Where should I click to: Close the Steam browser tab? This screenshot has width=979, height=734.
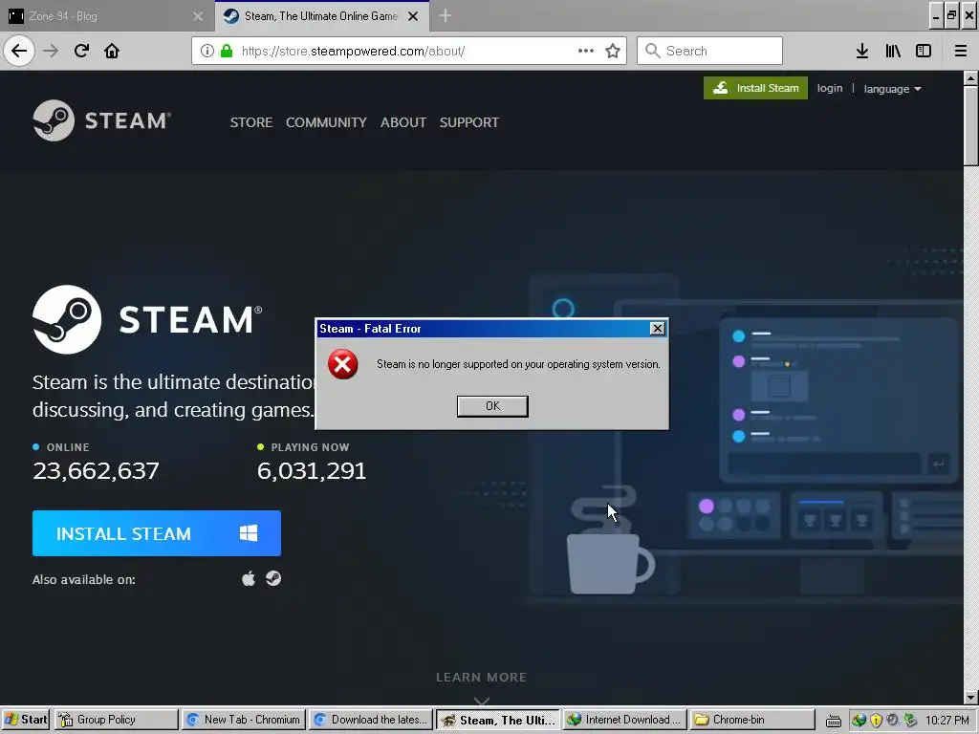(413, 16)
